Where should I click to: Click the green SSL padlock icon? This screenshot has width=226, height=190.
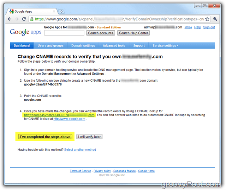pyautogui.click(x=32, y=19)
